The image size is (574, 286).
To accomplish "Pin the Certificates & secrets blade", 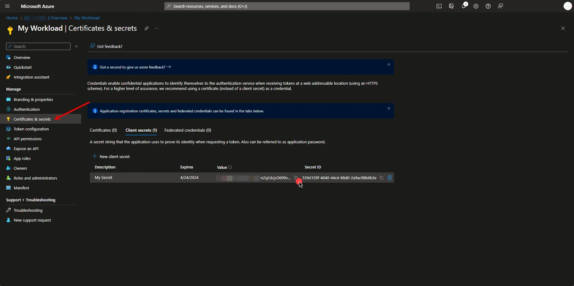I will tap(146, 29).
